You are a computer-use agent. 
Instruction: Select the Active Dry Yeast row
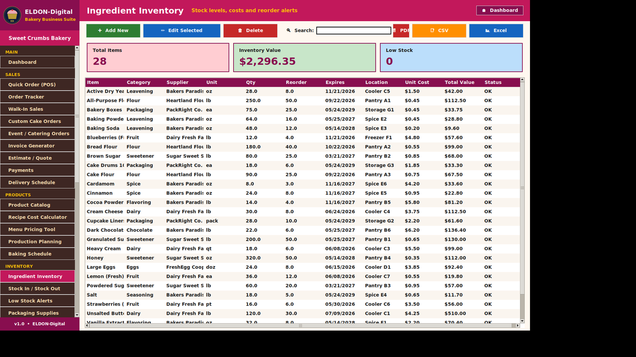303,91
